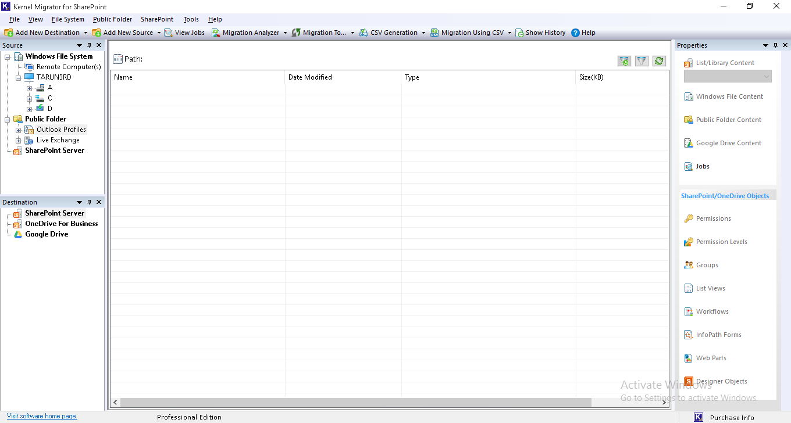The image size is (791, 423).
Task: Open Properties panel options dropdown arrow
Action: pyautogui.click(x=766, y=45)
